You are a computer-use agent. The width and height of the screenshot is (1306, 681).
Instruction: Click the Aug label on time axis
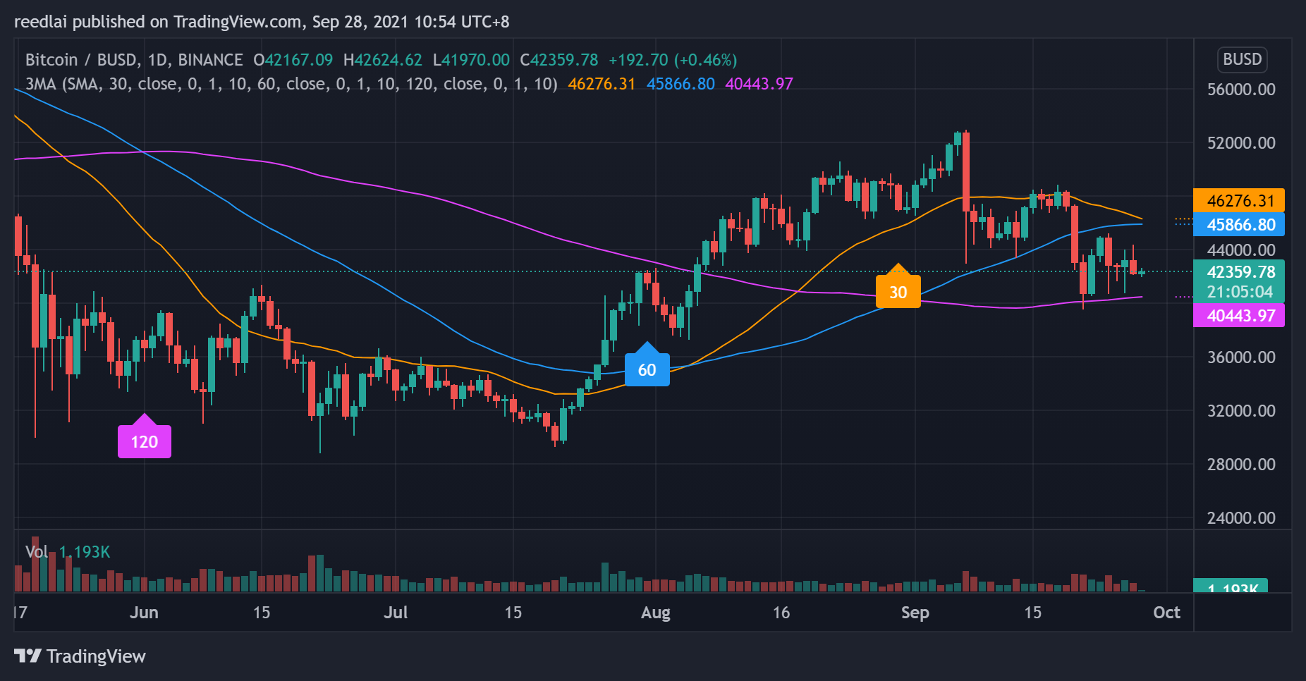(x=656, y=613)
